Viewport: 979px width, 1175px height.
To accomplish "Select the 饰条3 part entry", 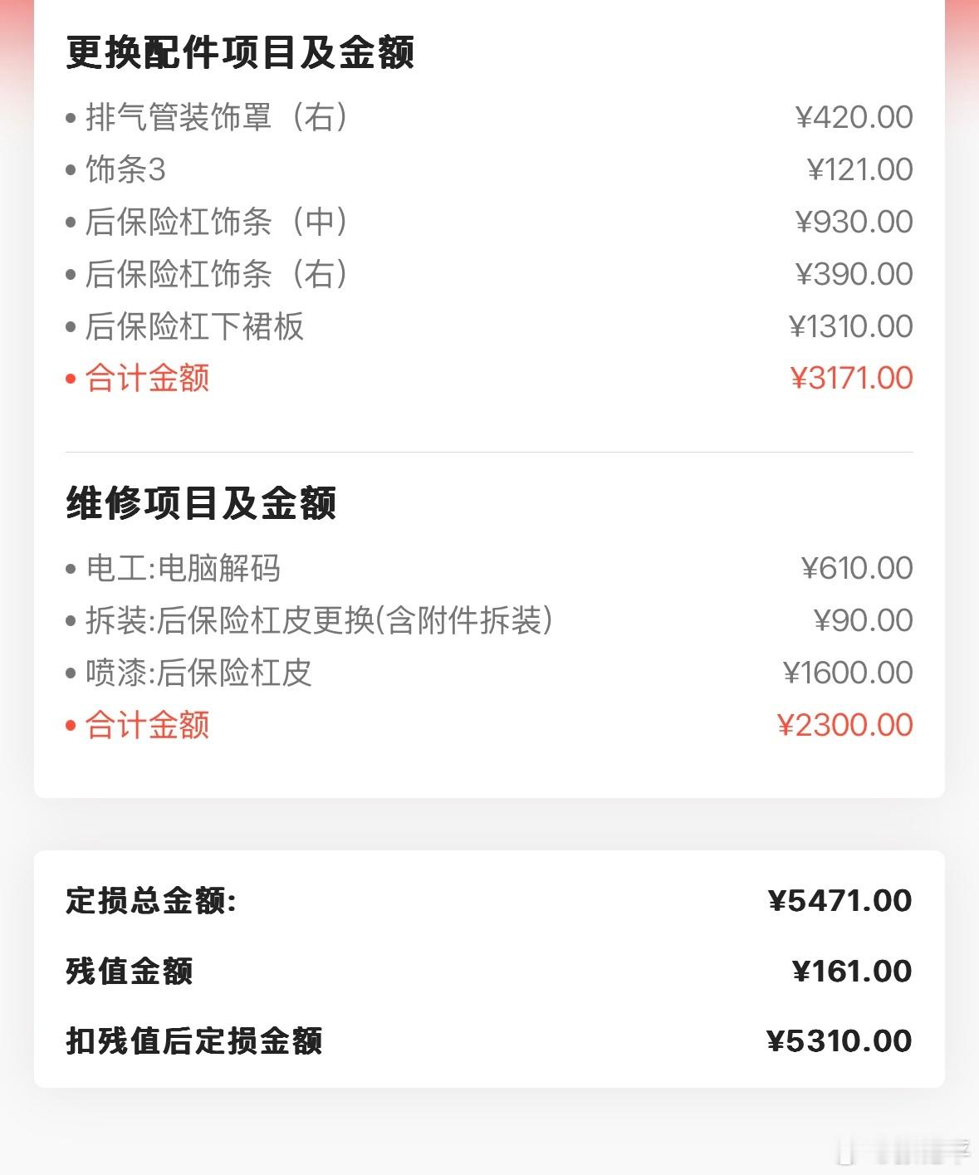I will coord(126,169).
